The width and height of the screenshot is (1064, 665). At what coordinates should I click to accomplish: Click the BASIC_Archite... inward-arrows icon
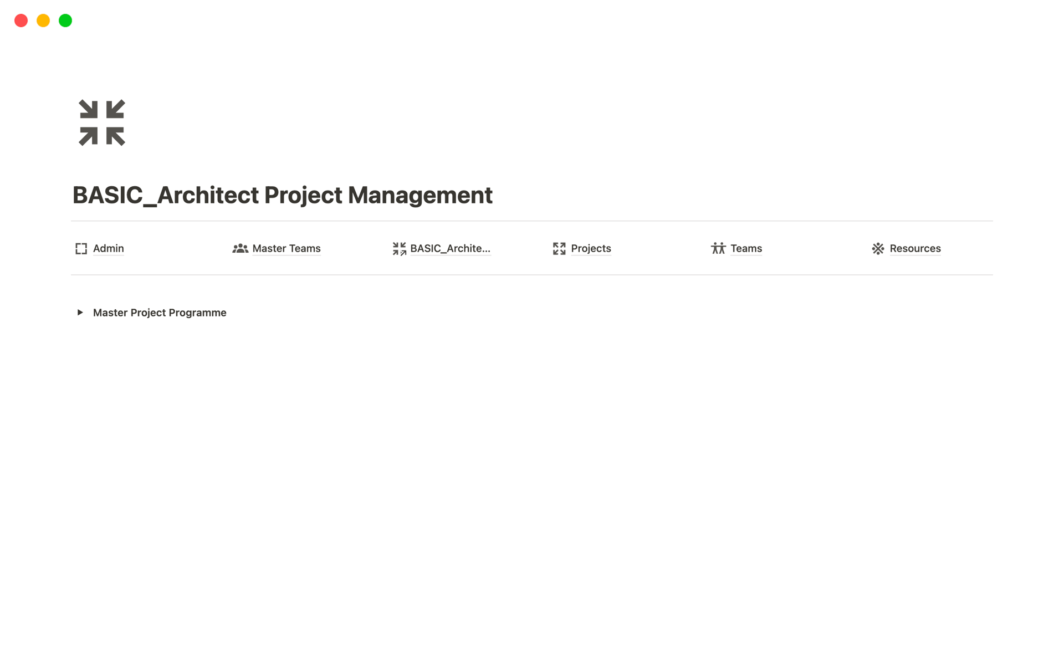coord(399,249)
